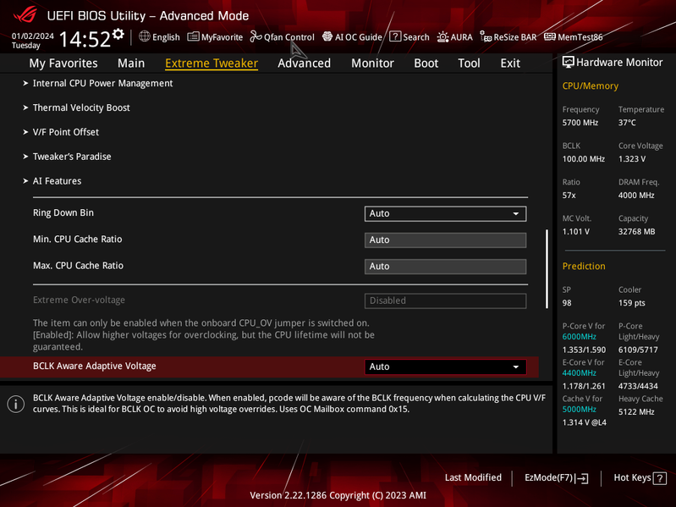
Task: Click the date 01/02/2024
Action: point(33,36)
